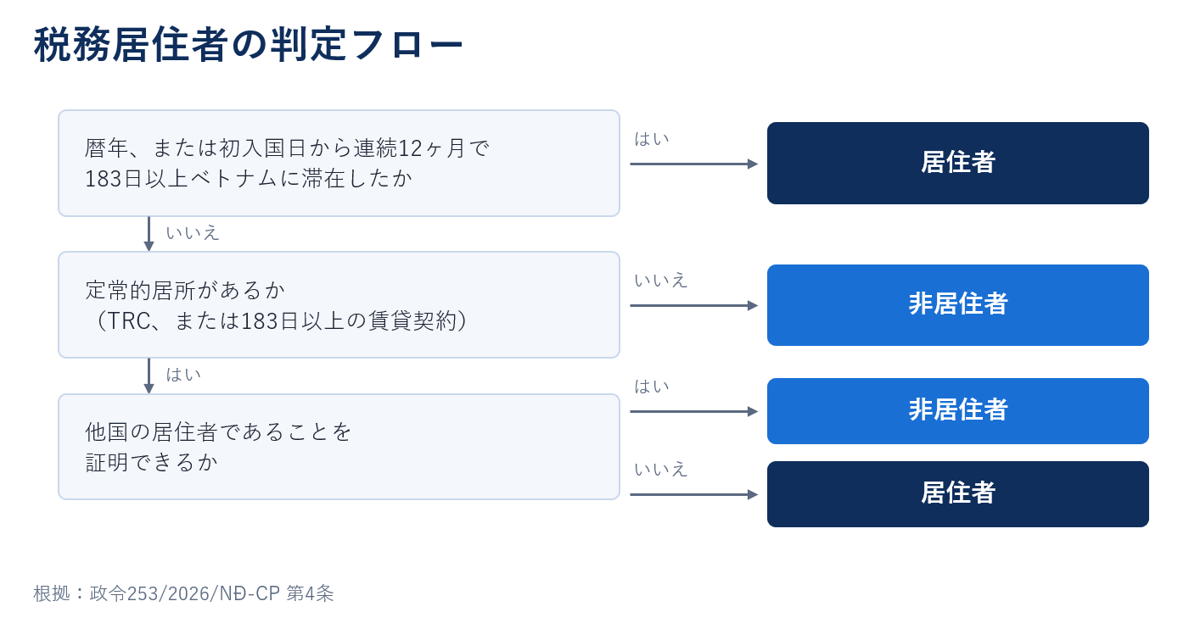Click the はい label beside first question
The width and height of the screenshot is (1189, 629).
point(652,138)
